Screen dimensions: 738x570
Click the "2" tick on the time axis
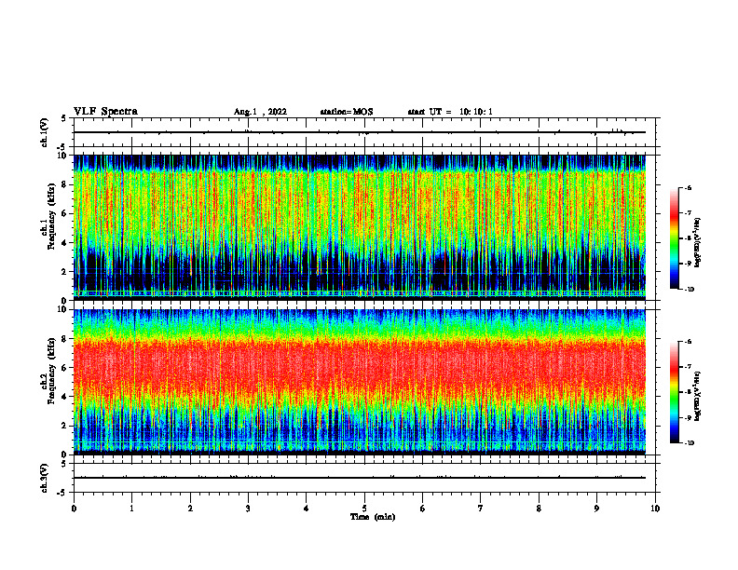point(190,509)
